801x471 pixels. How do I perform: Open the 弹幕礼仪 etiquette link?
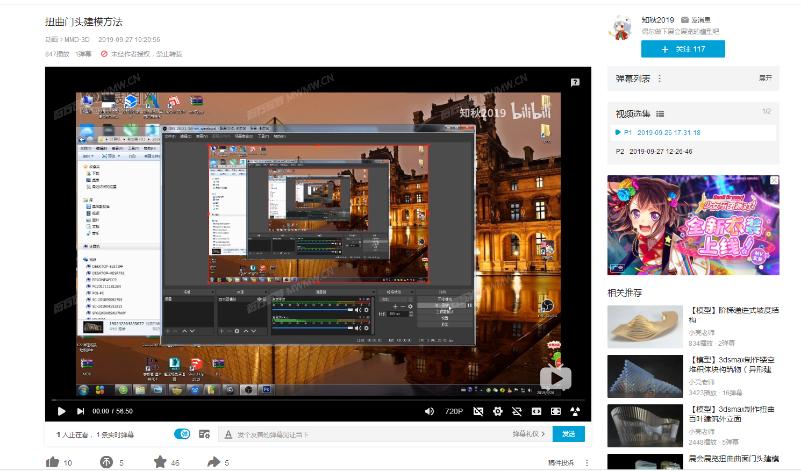528,434
